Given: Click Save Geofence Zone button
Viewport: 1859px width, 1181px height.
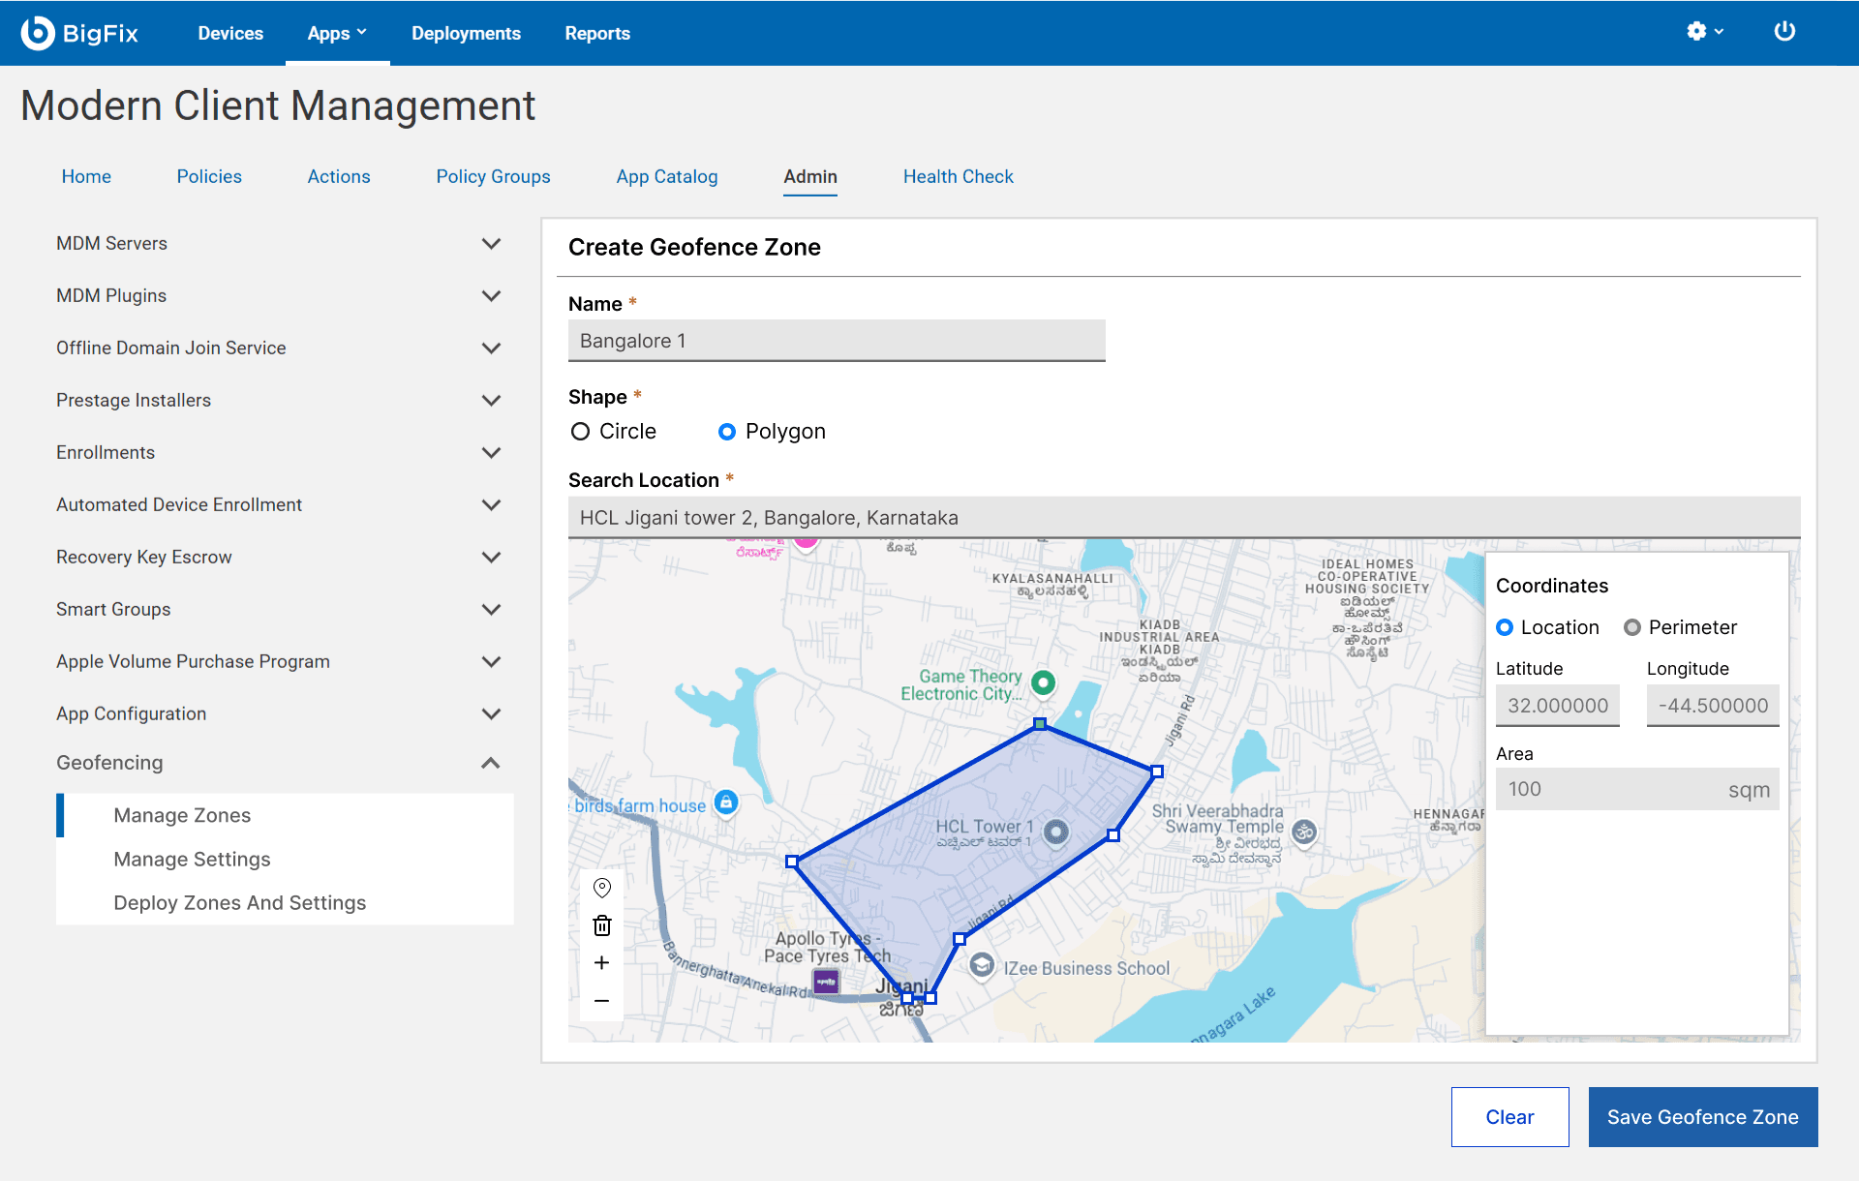Looking at the screenshot, I should (x=1703, y=1117).
